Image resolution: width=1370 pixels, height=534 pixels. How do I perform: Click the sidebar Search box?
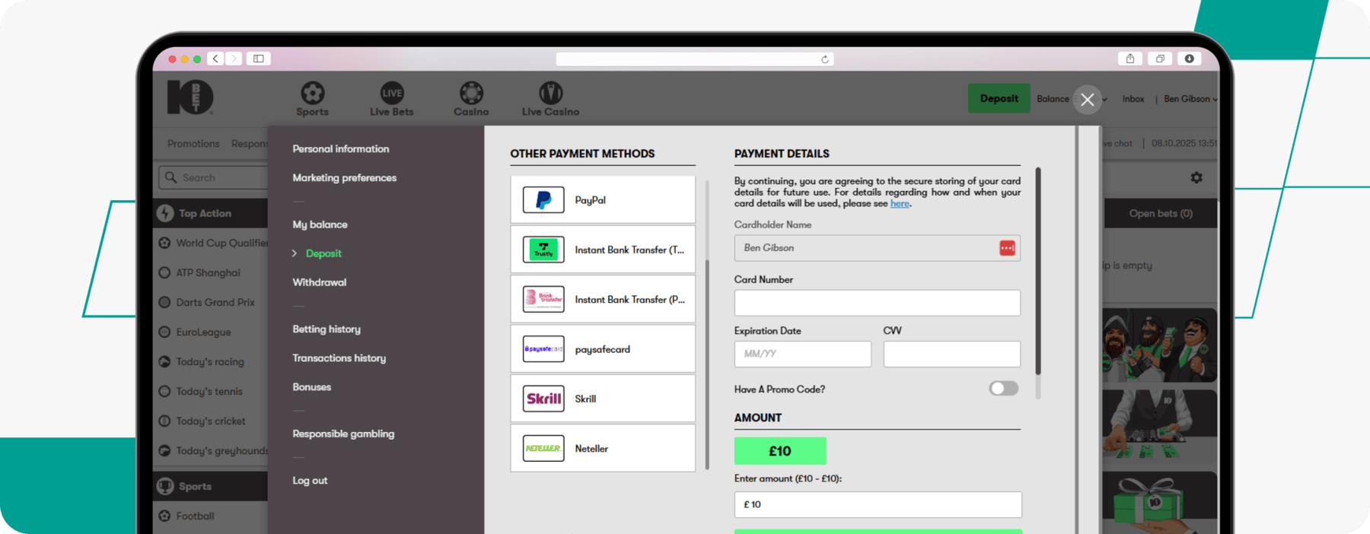click(213, 177)
